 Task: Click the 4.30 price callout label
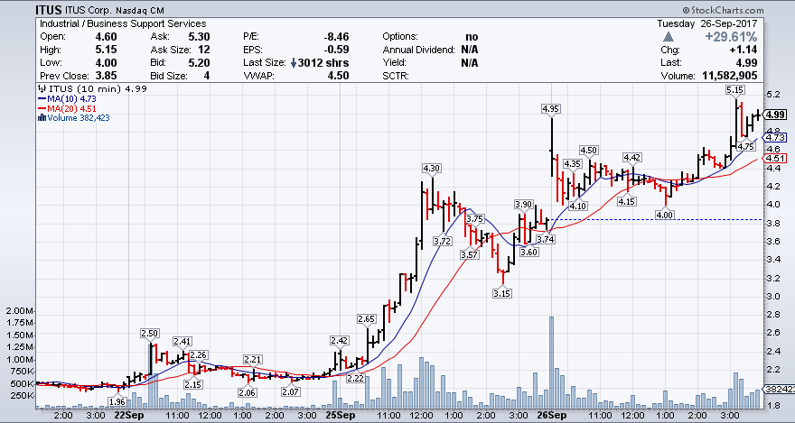pos(432,169)
